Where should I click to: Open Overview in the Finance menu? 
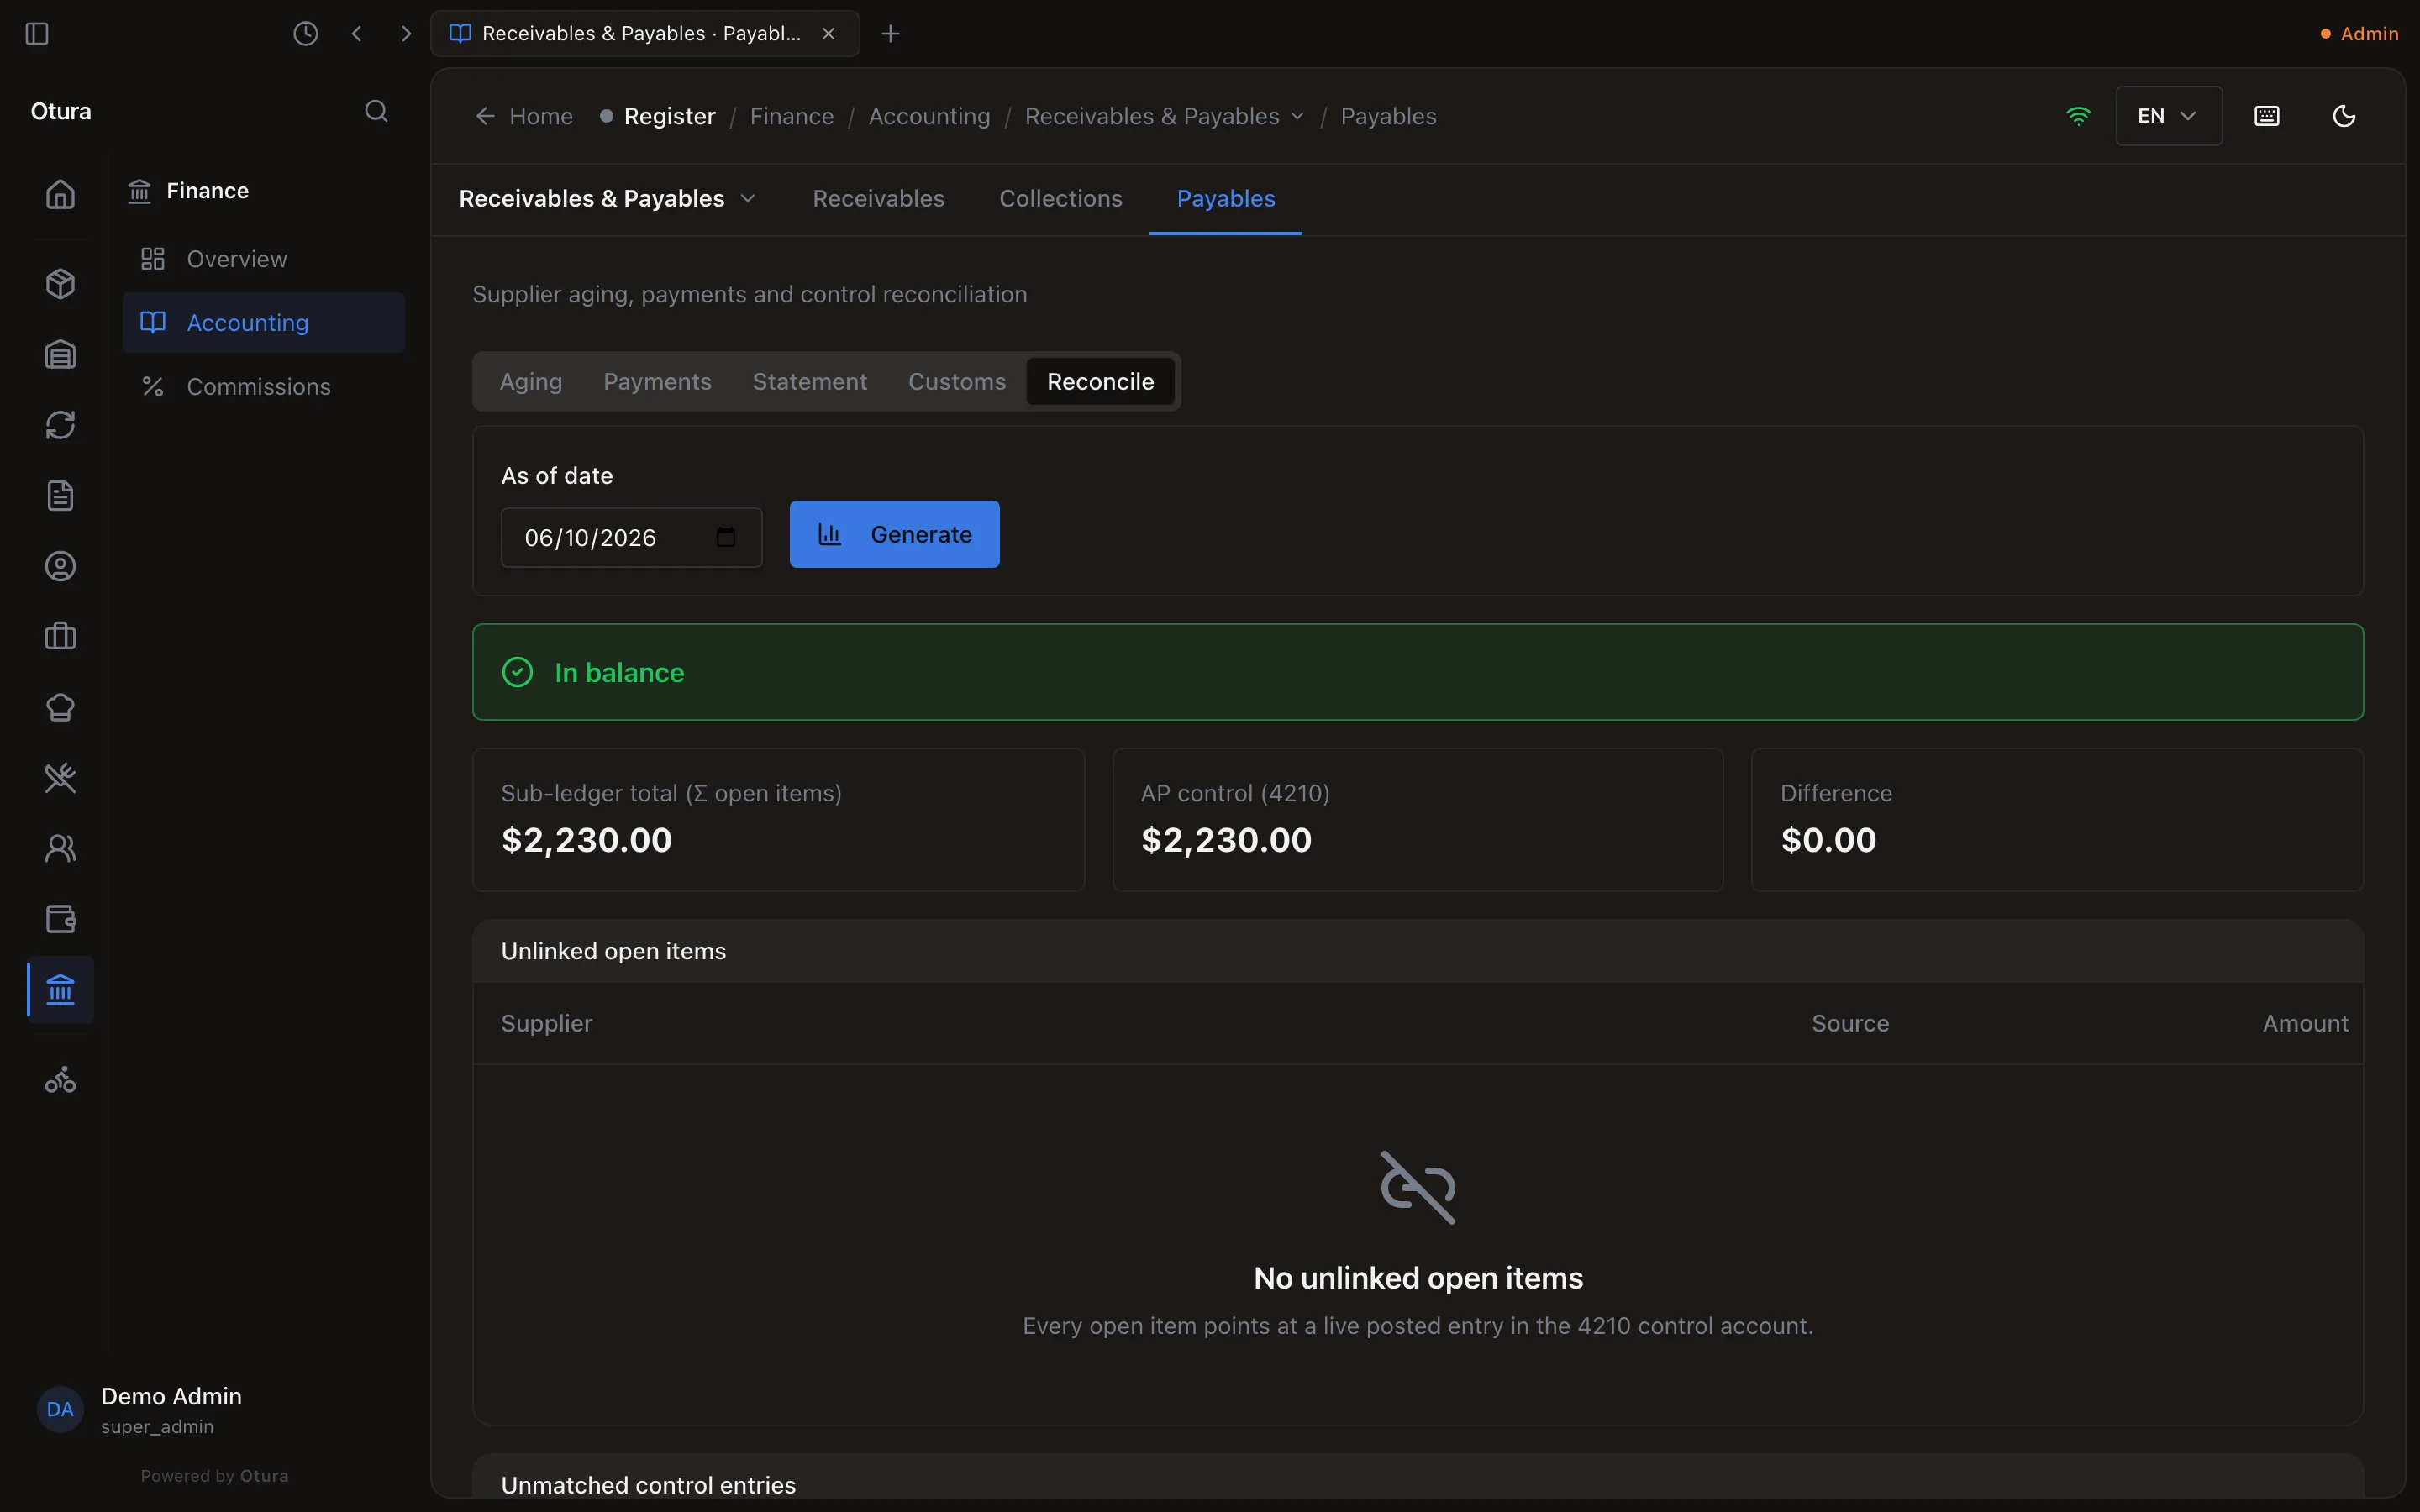(264, 259)
